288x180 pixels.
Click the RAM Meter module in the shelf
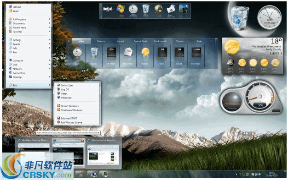coord(196,55)
